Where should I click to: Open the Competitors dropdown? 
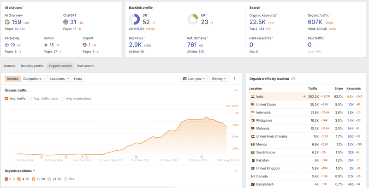(x=34, y=79)
